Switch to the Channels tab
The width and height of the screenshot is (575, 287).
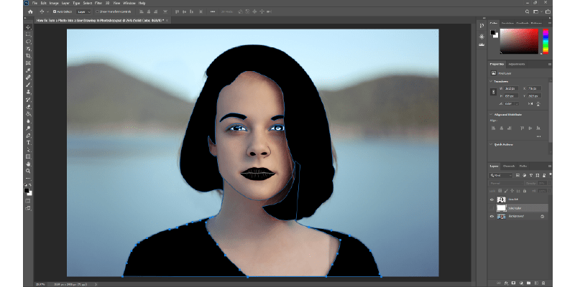point(509,166)
